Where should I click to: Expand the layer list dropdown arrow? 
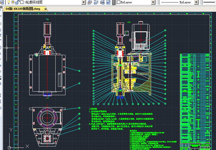(84, 2)
